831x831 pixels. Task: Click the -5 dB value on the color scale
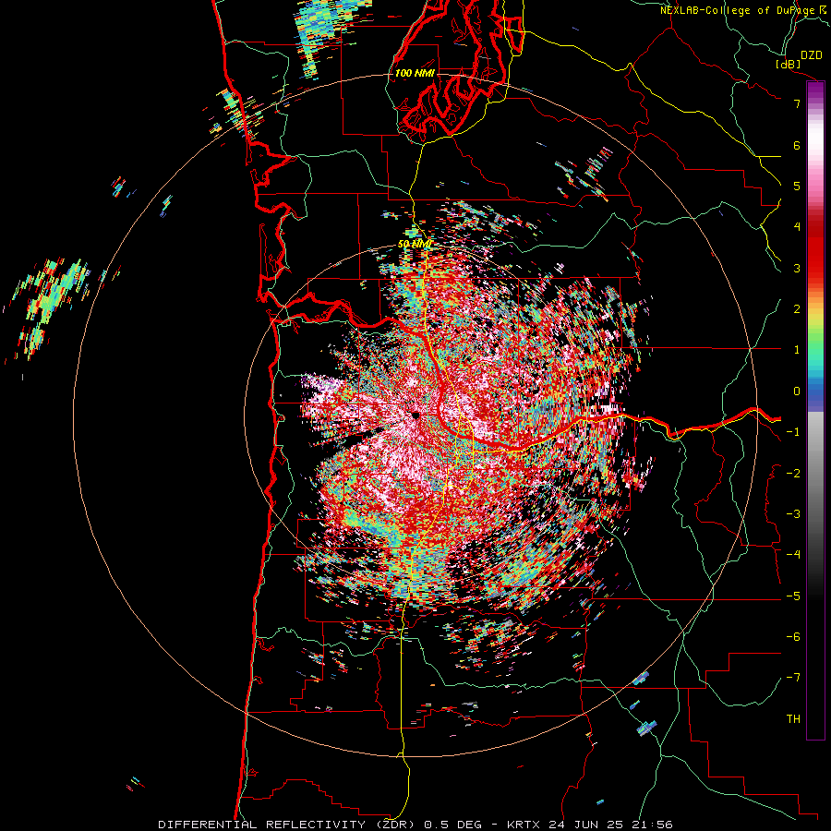pos(793,596)
